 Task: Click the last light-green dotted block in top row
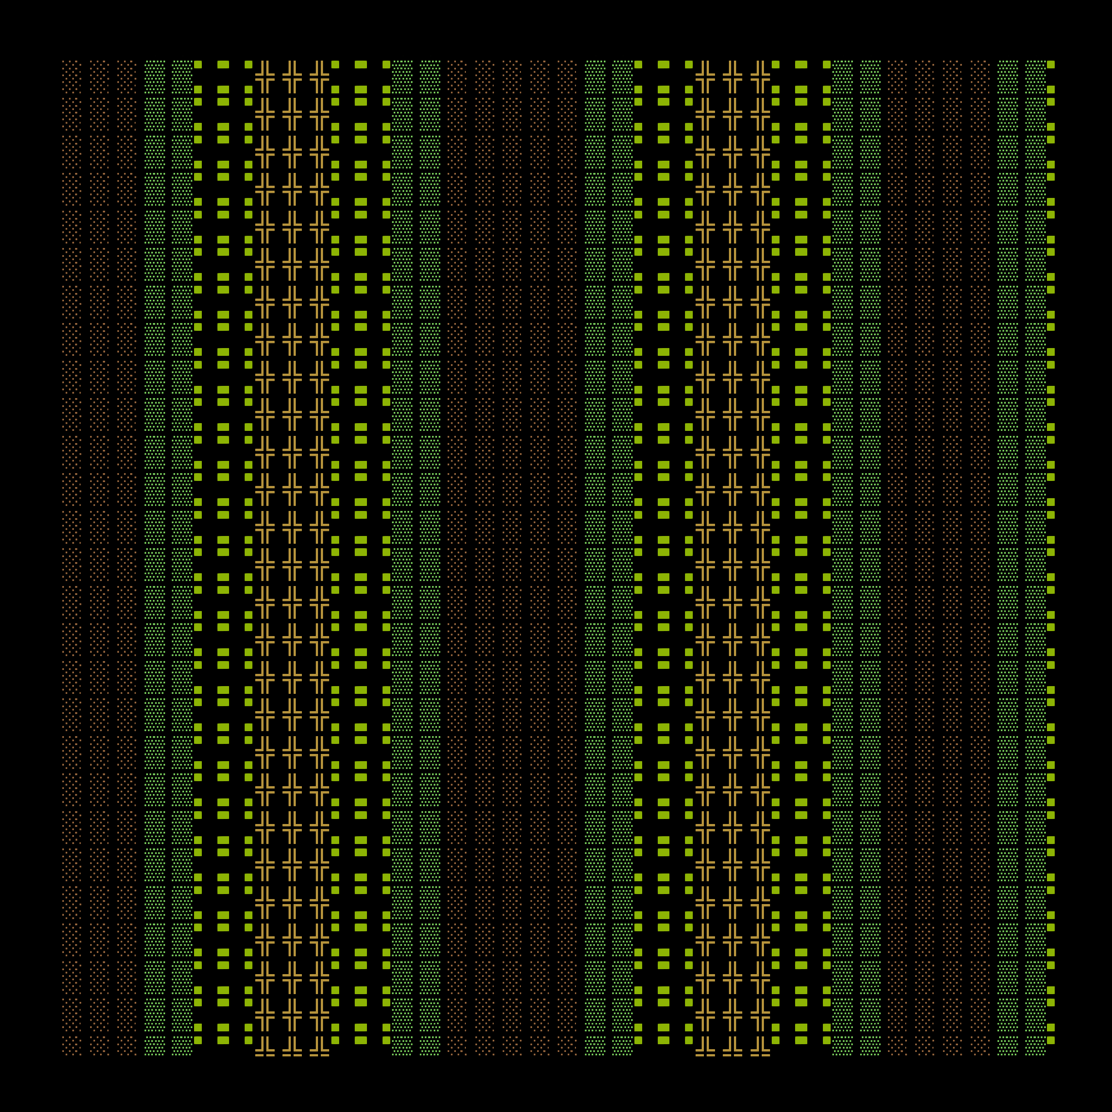click(x=1035, y=77)
